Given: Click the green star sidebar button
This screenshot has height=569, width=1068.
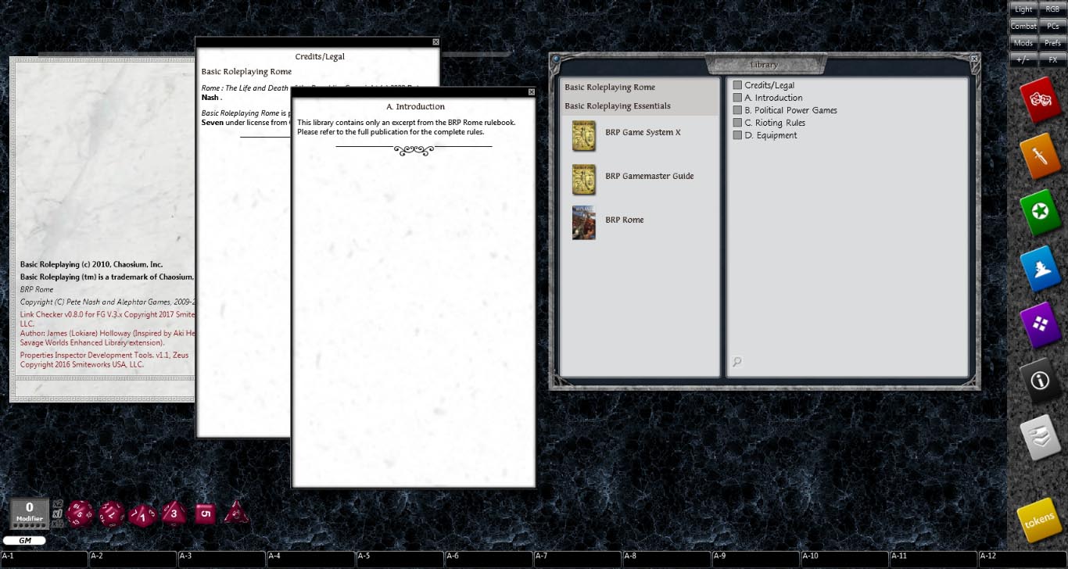Looking at the screenshot, I should tap(1039, 213).
